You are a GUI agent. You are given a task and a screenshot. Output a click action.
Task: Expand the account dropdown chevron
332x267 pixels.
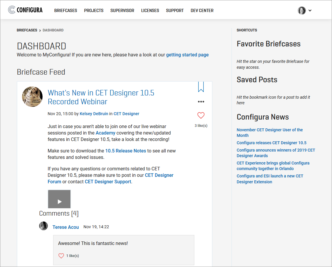click(310, 10)
